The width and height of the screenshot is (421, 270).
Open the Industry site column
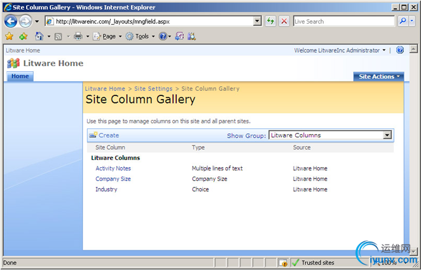pos(106,189)
